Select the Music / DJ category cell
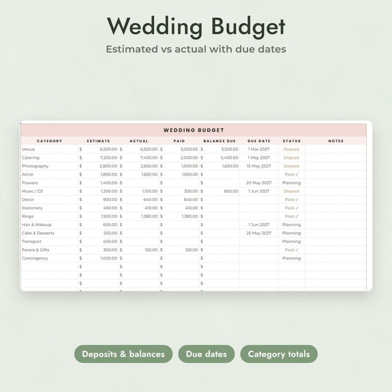Screen dimensions: 392x392 pos(49,191)
